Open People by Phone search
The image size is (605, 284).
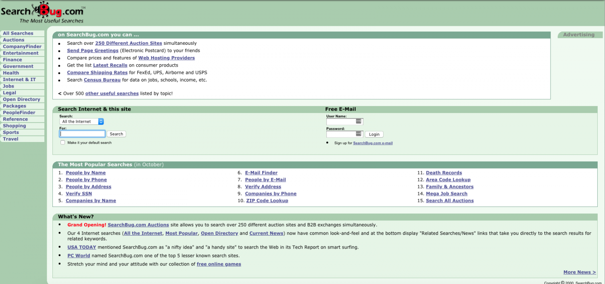[x=86, y=180]
